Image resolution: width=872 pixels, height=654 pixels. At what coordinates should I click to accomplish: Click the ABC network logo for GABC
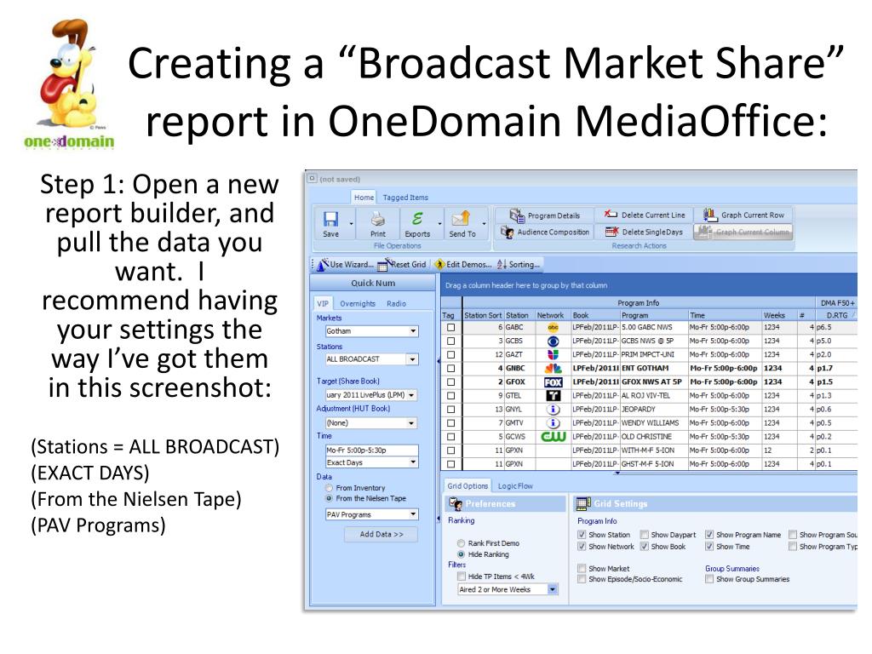point(553,328)
